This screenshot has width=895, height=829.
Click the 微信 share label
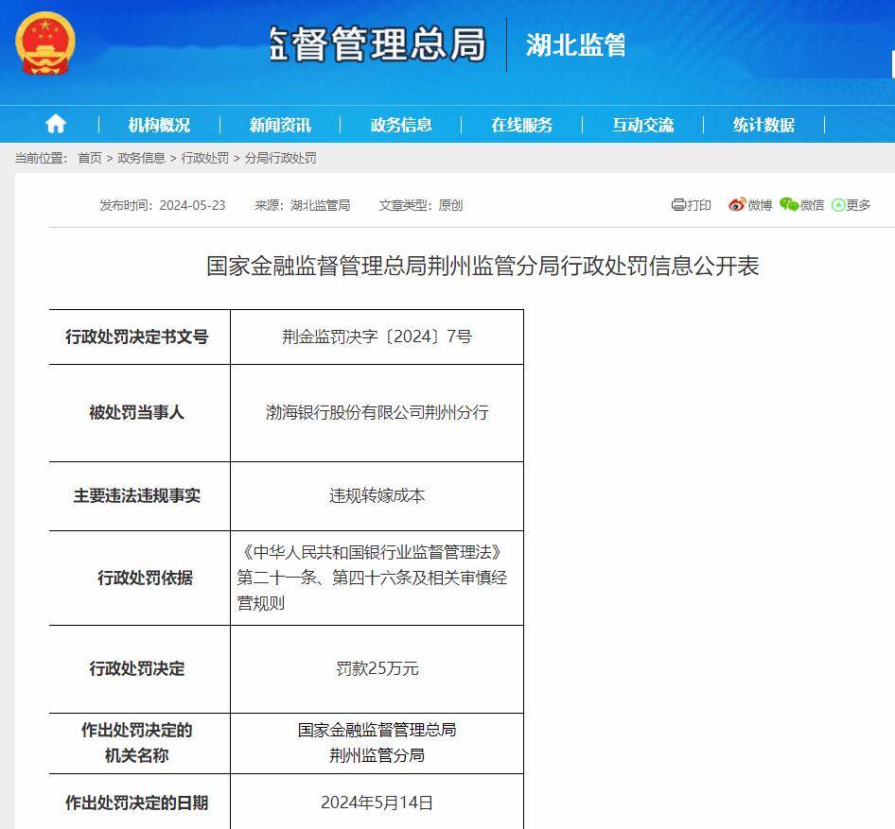pos(812,205)
